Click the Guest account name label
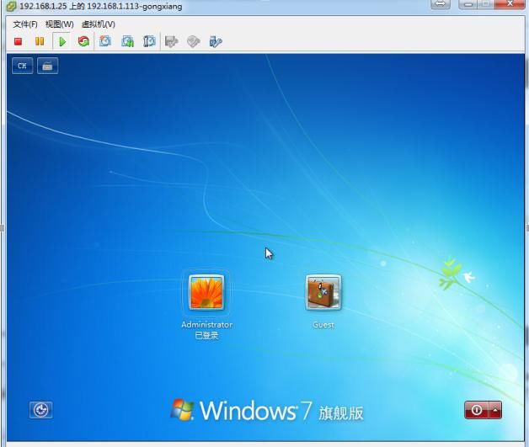529x447 pixels. click(323, 325)
